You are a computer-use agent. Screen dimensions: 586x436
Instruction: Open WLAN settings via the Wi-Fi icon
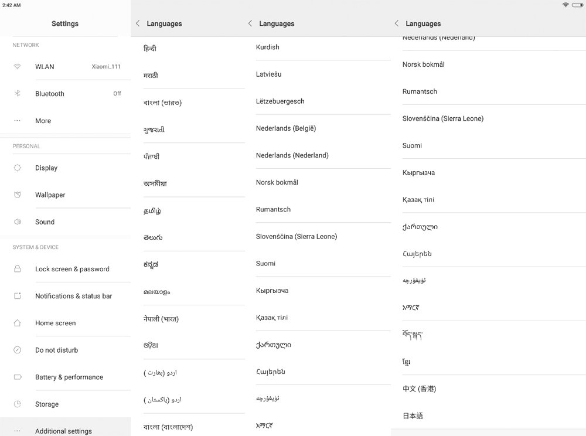[18, 66]
